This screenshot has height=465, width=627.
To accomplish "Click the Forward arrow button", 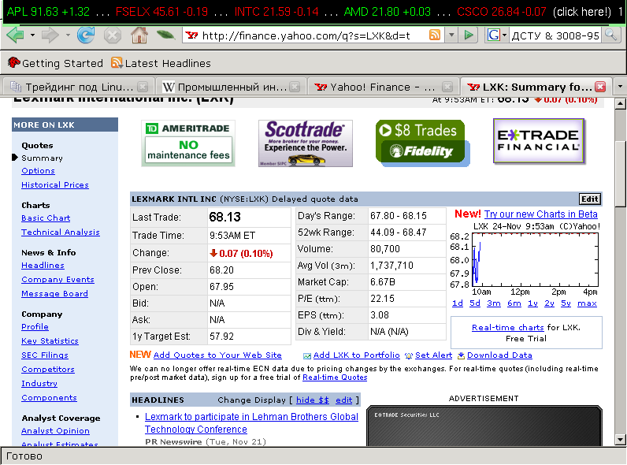I will coord(50,35).
